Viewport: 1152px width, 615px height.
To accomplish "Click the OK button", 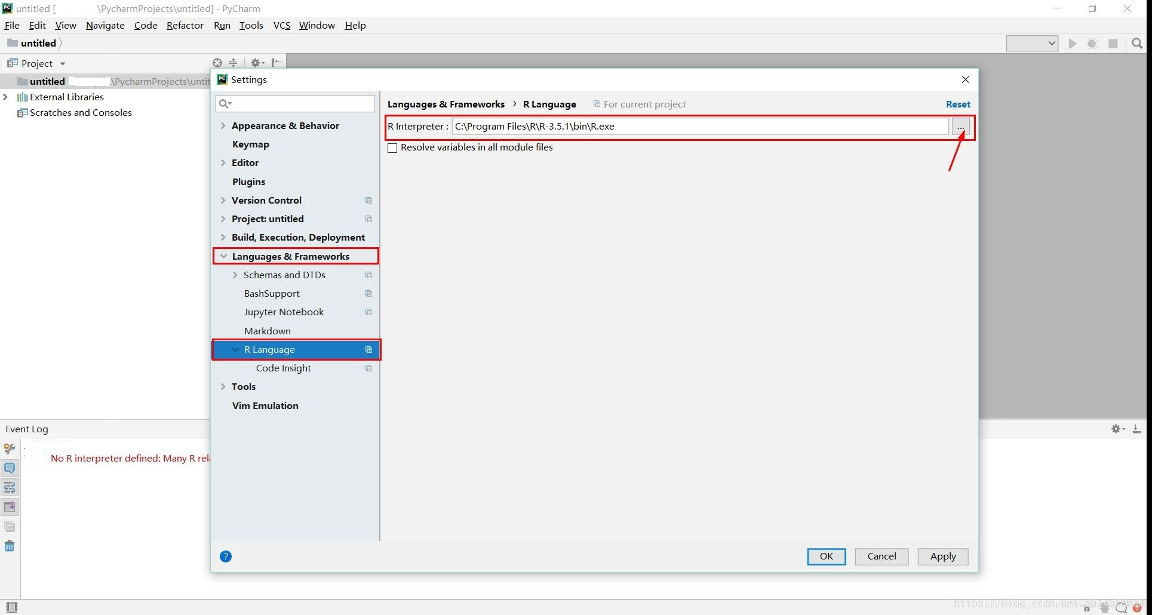I will (827, 556).
